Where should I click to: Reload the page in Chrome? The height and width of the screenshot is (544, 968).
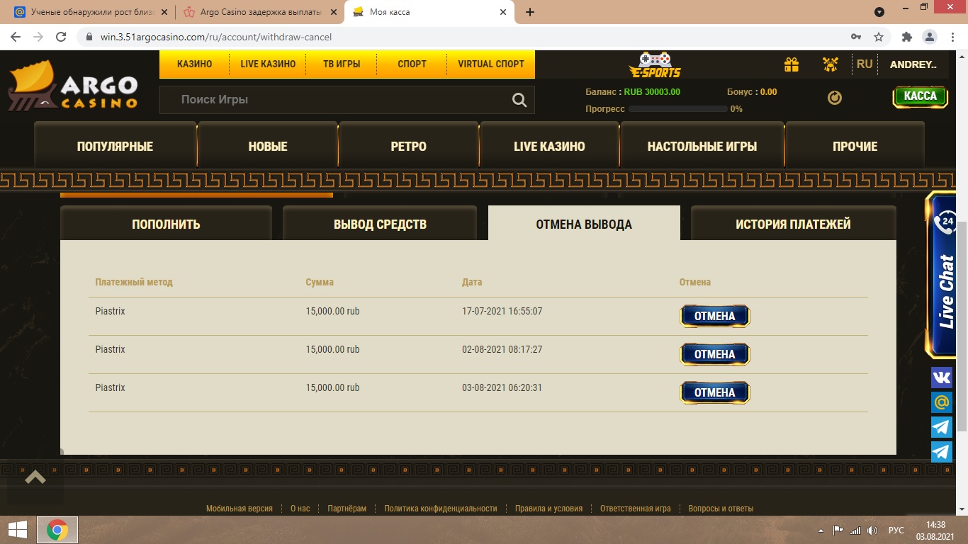[x=61, y=37]
